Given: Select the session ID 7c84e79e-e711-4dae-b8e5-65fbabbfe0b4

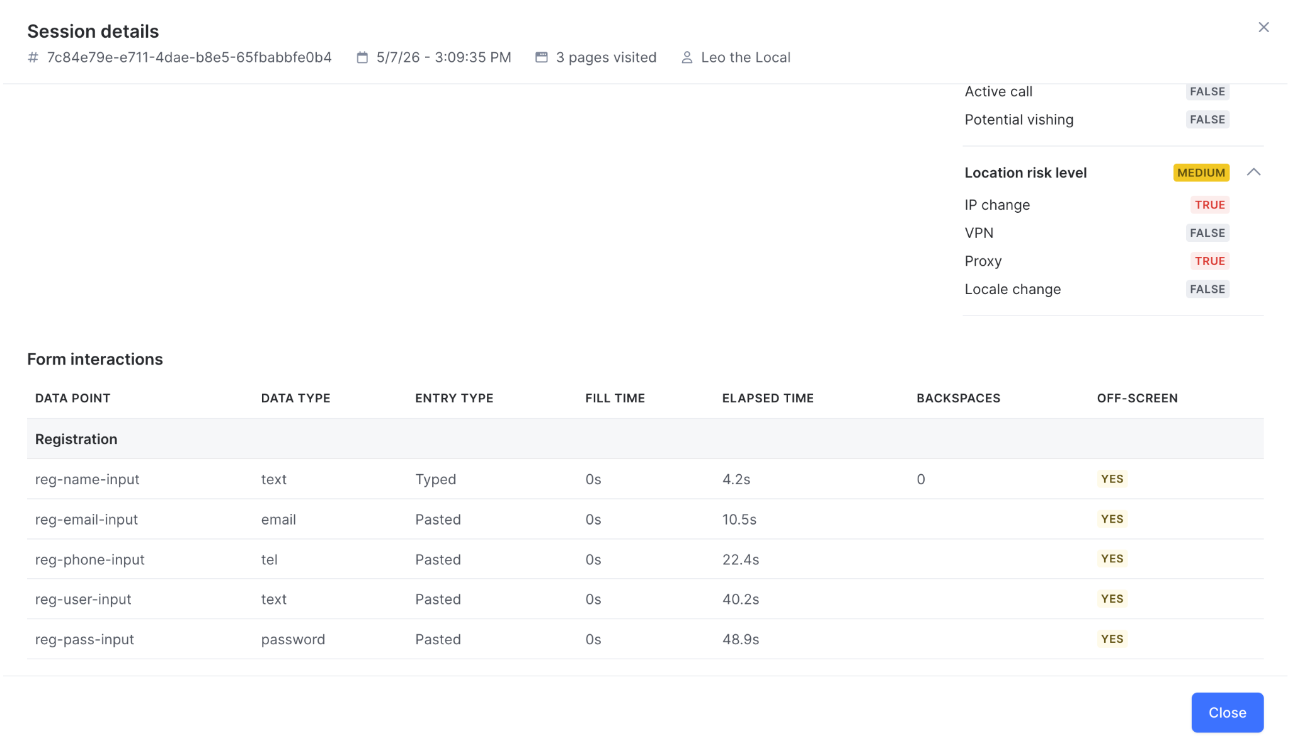Looking at the screenshot, I should tap(189, 57).
